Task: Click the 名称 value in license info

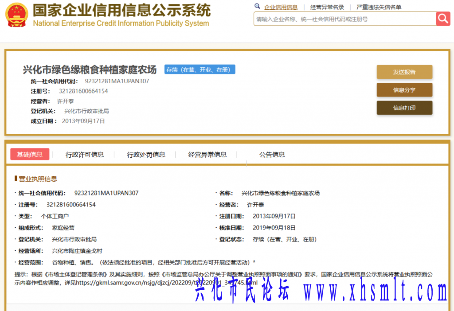Action: click(281, 193)
